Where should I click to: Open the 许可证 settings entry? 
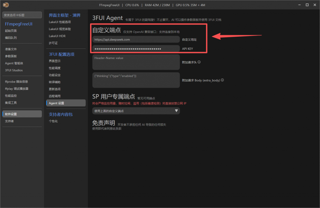[x=53, y=43]
